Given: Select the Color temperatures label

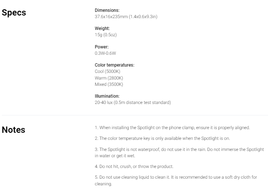Looking at the screenshot, I should point(114,65).
